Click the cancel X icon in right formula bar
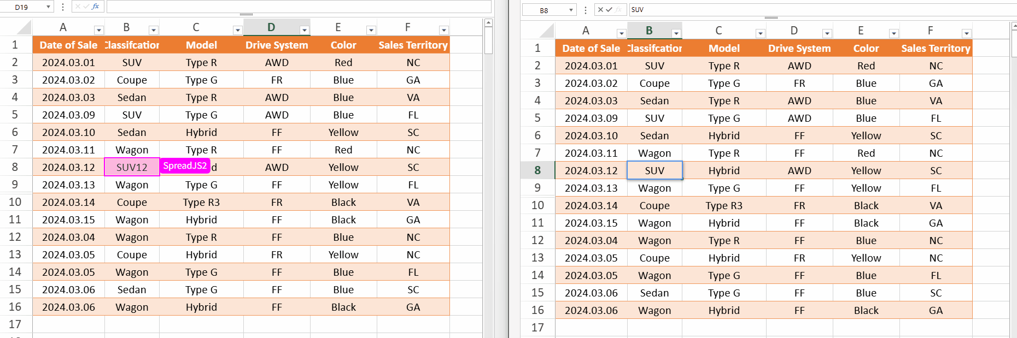Image resolution: width=1017 pixels, height=338 pixels. [600, 10]
